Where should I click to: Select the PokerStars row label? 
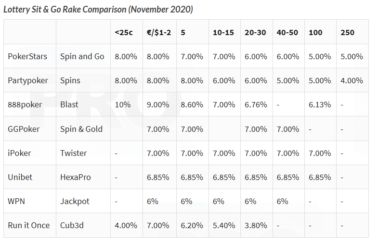coord(27,57)
